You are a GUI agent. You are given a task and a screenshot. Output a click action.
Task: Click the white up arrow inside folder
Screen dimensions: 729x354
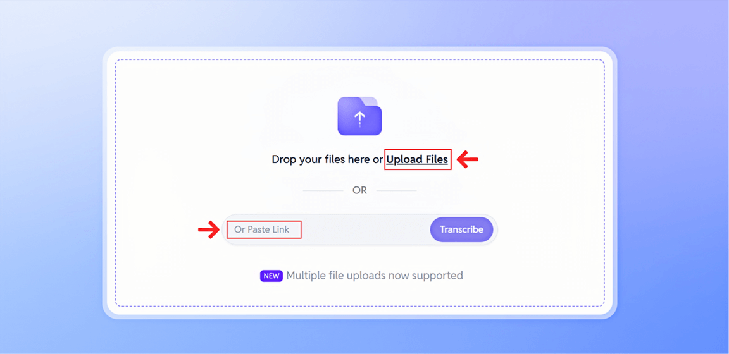click(359, 119)
